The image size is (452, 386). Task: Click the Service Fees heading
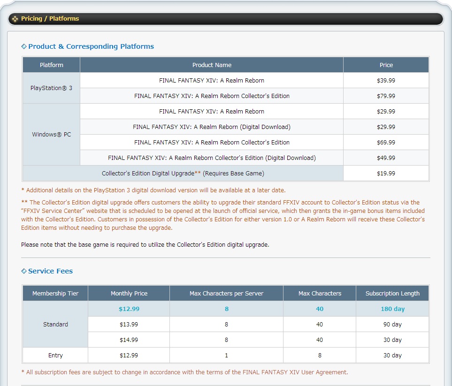50,271
